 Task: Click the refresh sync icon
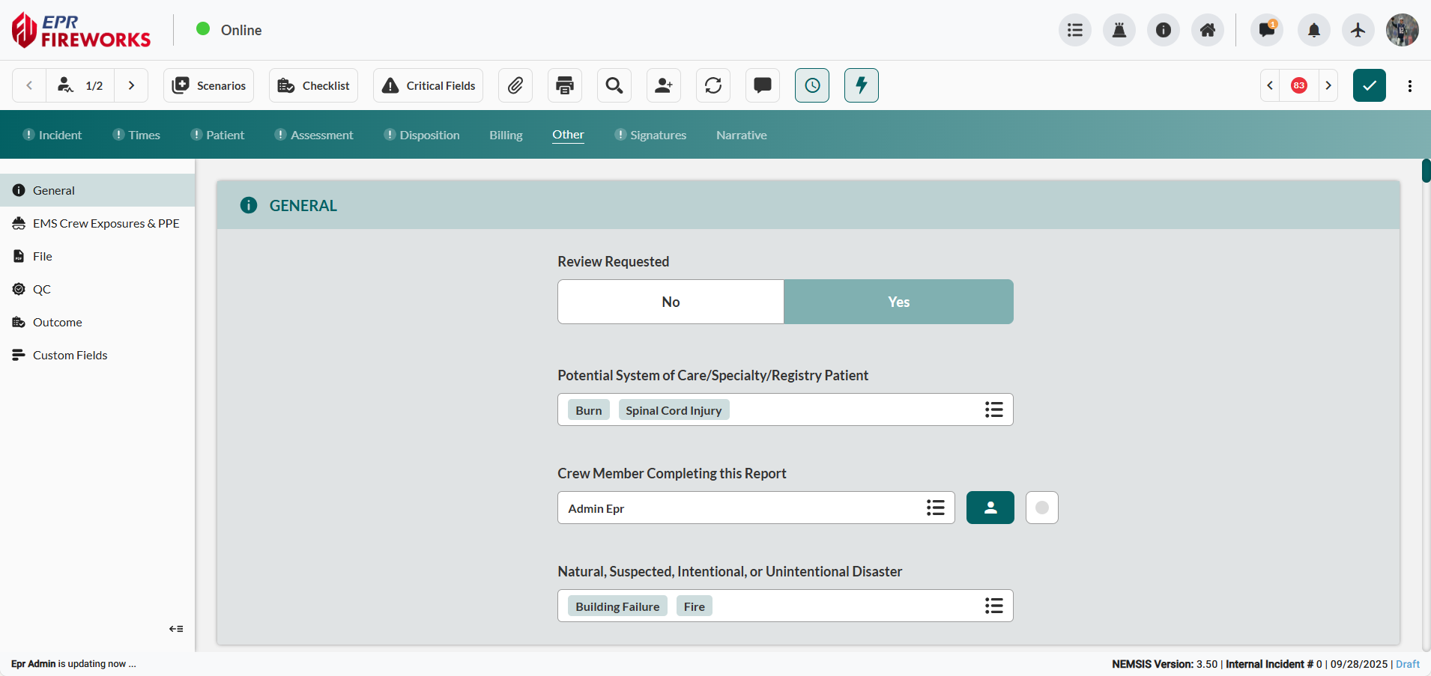713,85
